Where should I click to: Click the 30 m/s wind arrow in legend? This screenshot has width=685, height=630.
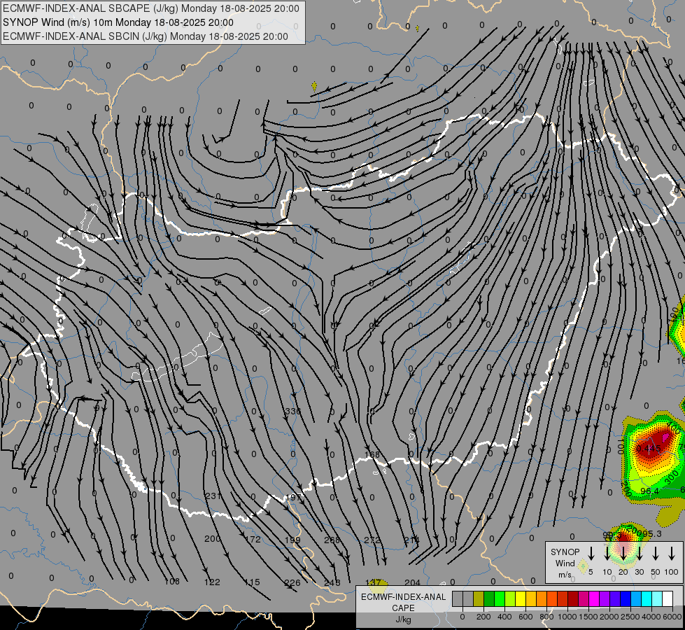[x=640, y=553]
